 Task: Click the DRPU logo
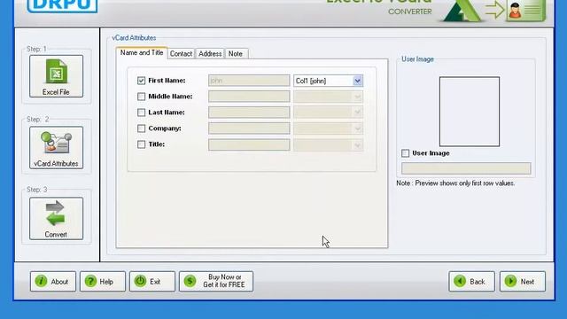[62, 5]
